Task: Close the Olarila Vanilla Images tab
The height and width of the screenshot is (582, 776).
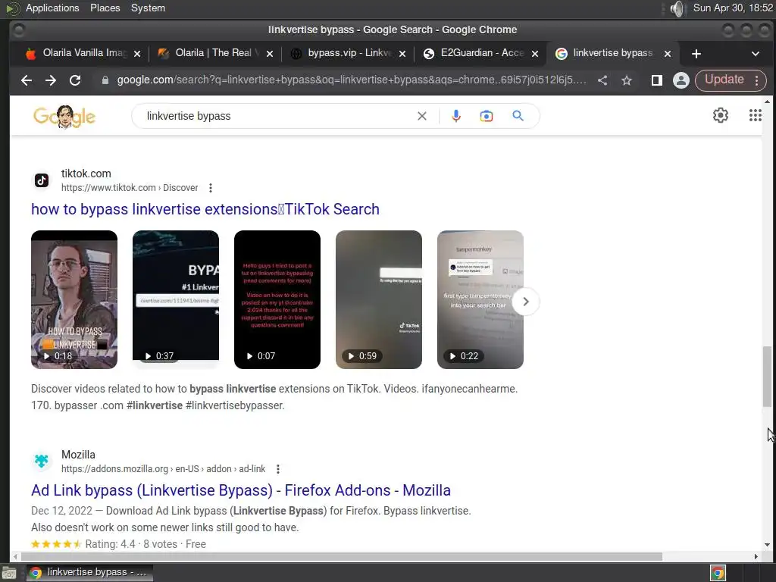Action: (137, 54)
